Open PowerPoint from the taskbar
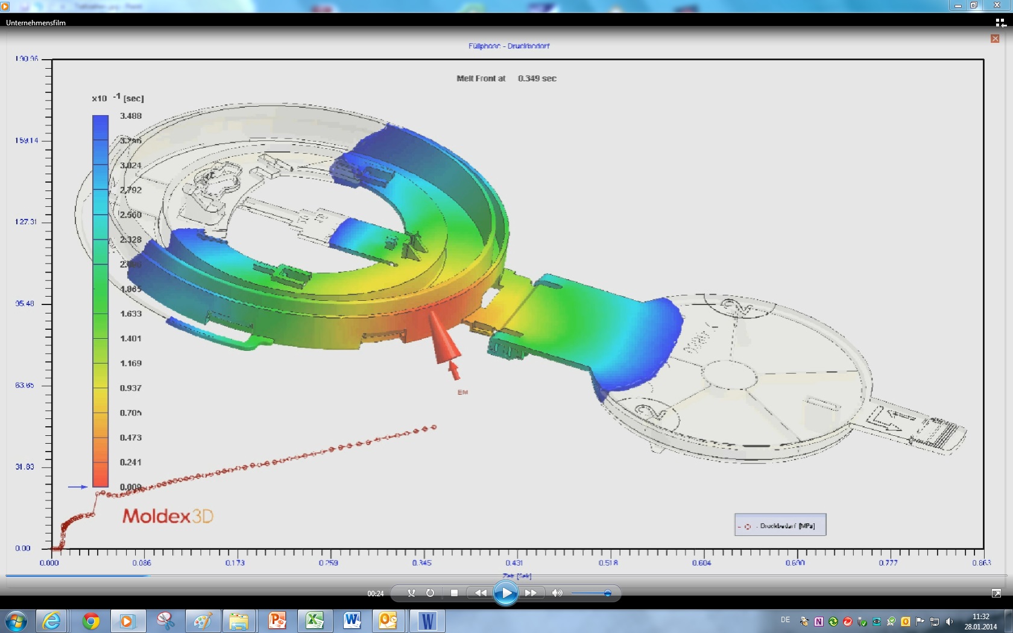 277,621
